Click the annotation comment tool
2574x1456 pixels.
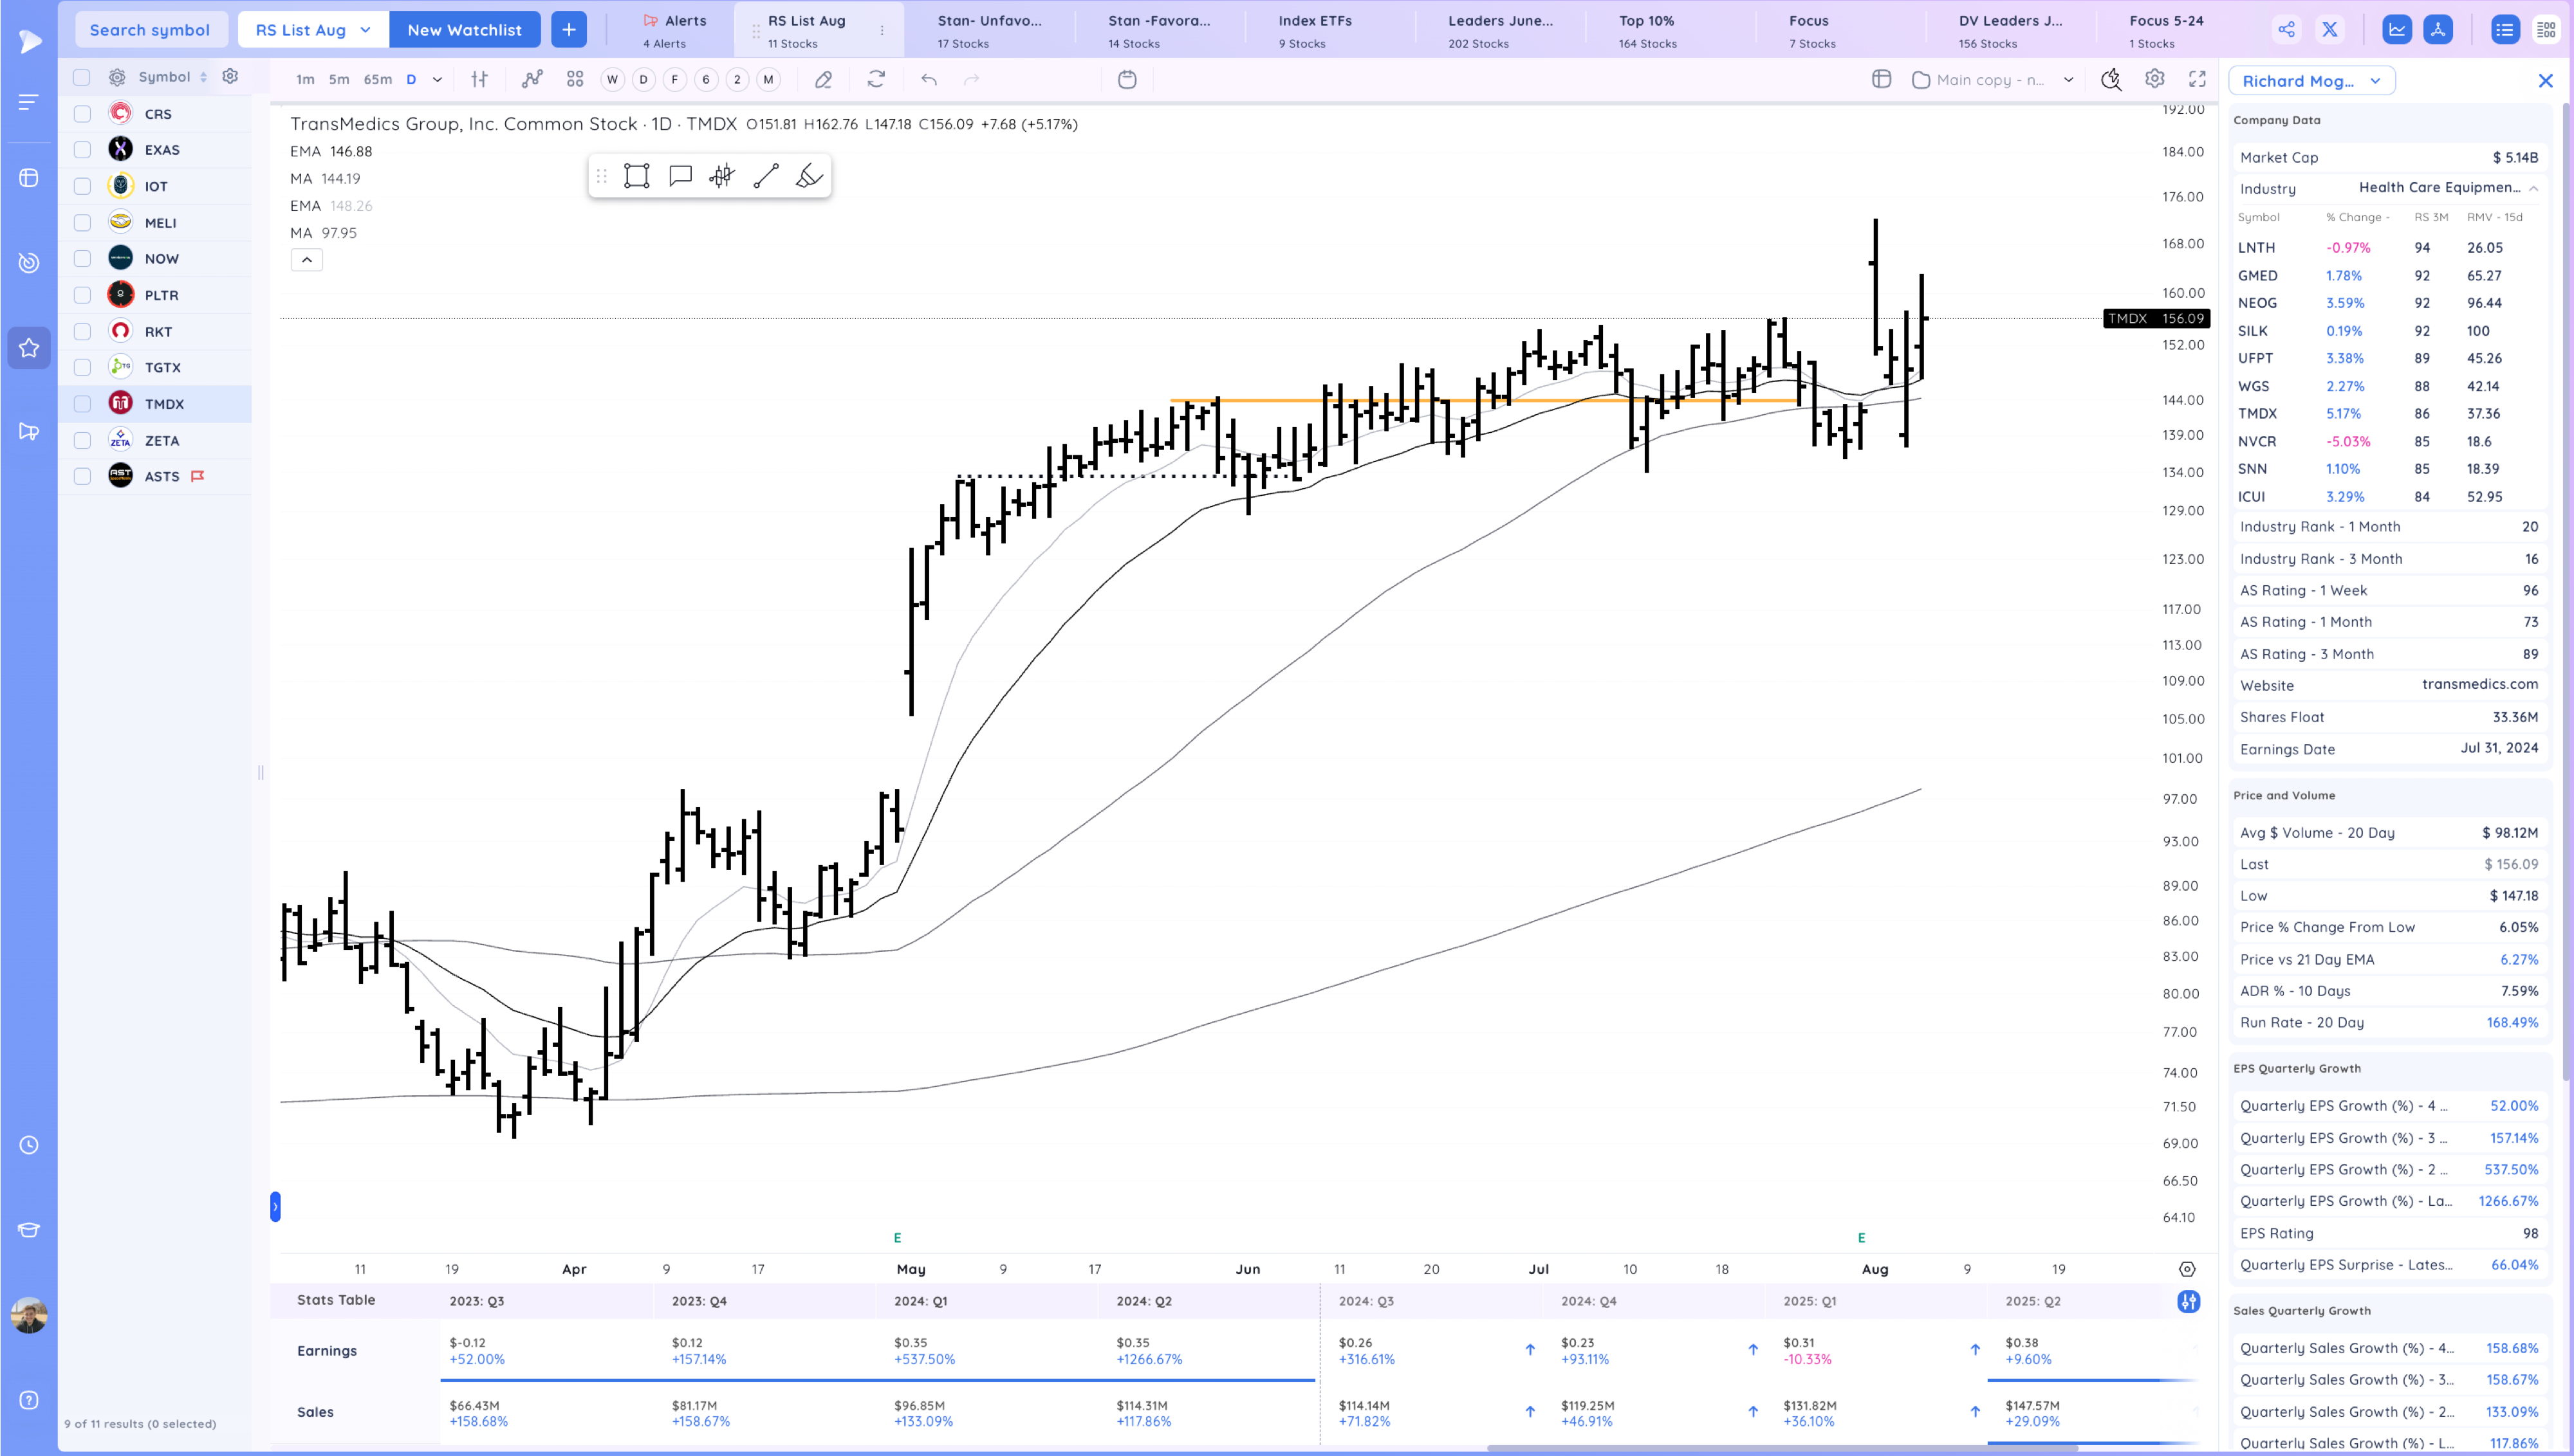[x=680, y=176]
